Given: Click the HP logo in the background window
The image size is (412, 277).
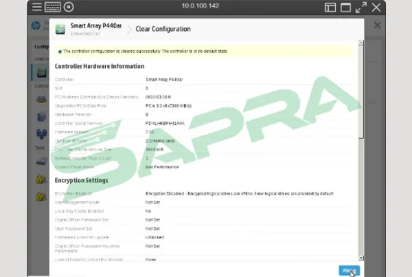Looking at the screenshot, I should click(x=36, y=26).
